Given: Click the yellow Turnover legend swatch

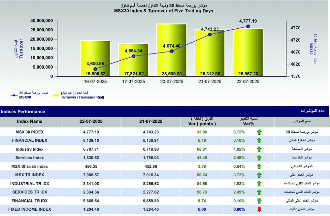Looking at the screenshot, I should tap(56, 95).
